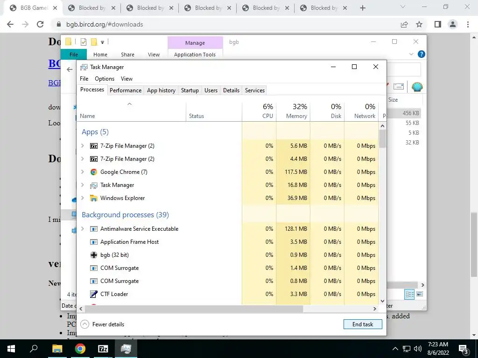
Task: Open File Explorer View ribbon tab
Action: (154, 55)
